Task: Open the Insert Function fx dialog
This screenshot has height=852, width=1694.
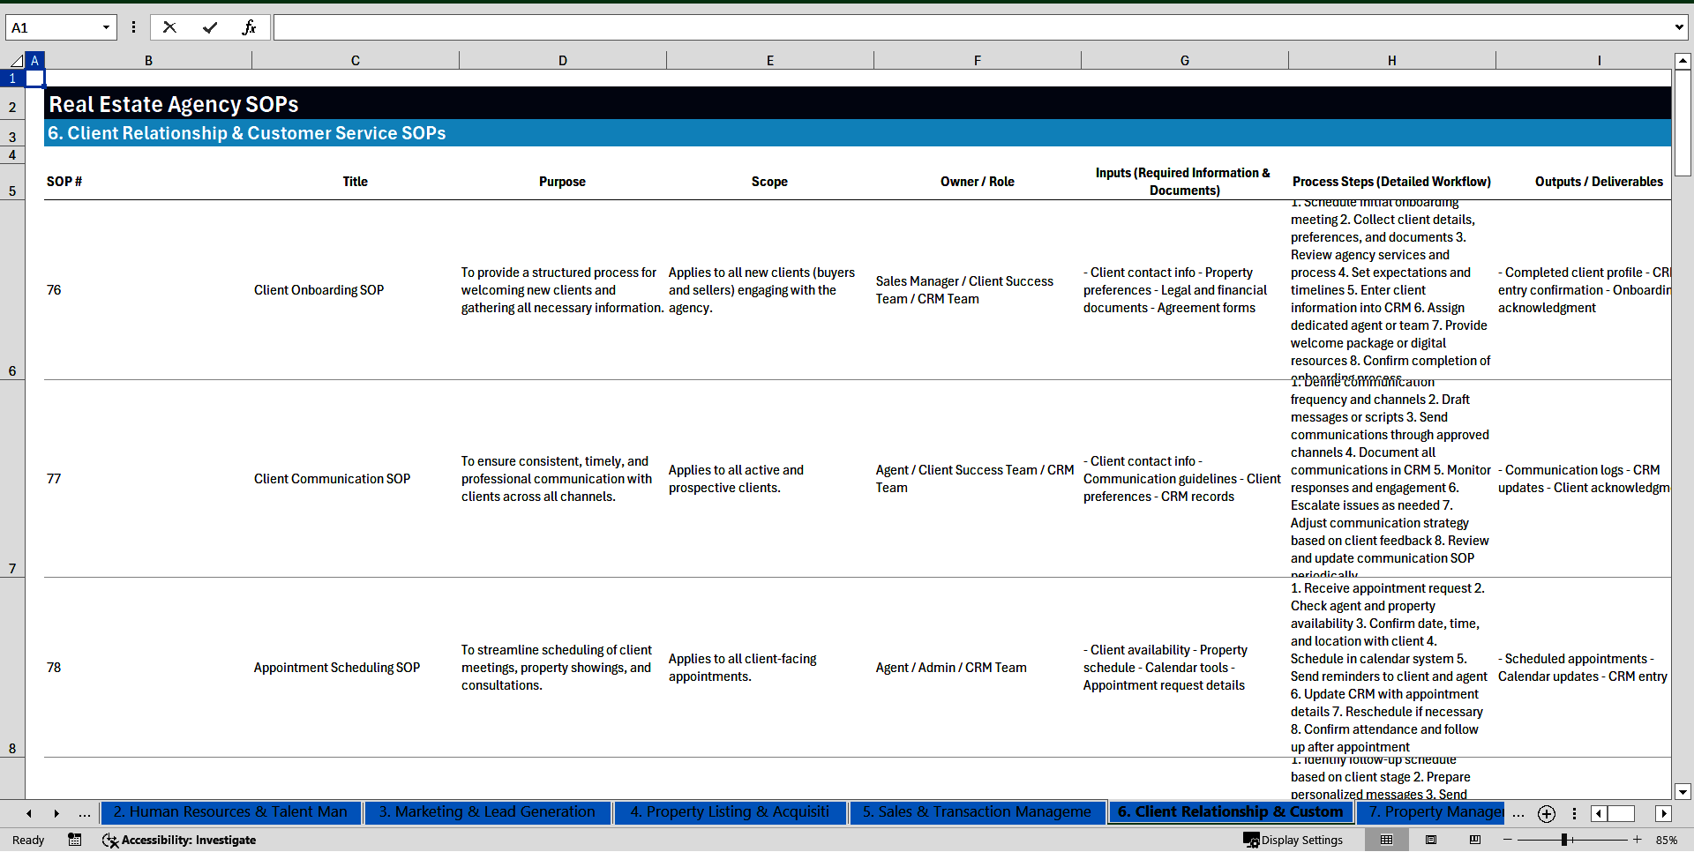Action: click(249, 27)
